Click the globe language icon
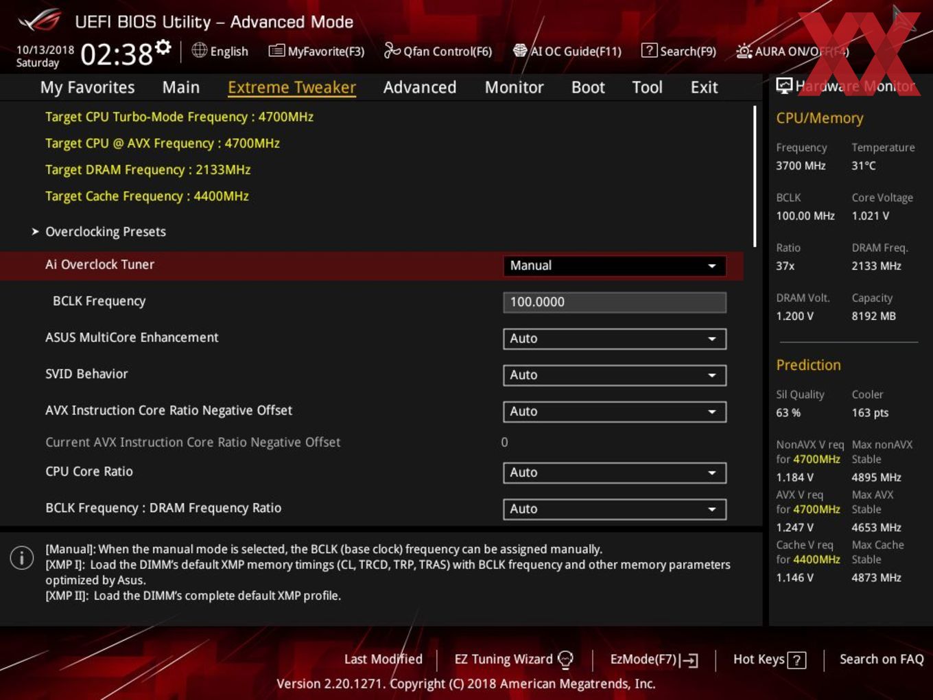This screenshot has height=700, width=933. [x=199, y=50]
